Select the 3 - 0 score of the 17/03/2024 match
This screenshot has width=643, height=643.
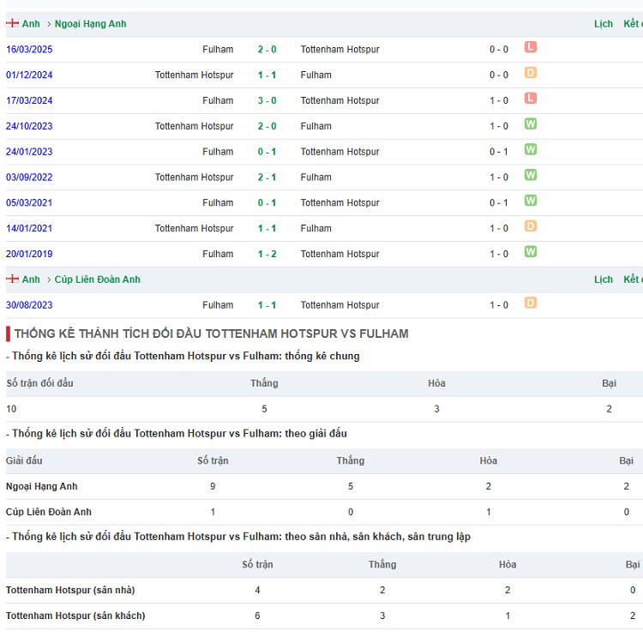click(x=267, y=100)
